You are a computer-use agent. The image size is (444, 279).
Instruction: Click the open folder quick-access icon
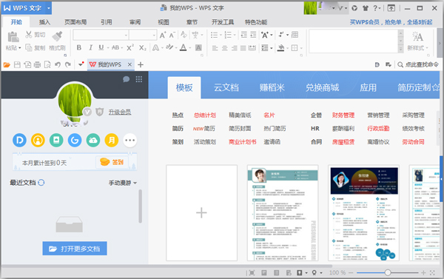tap(7, 65)
